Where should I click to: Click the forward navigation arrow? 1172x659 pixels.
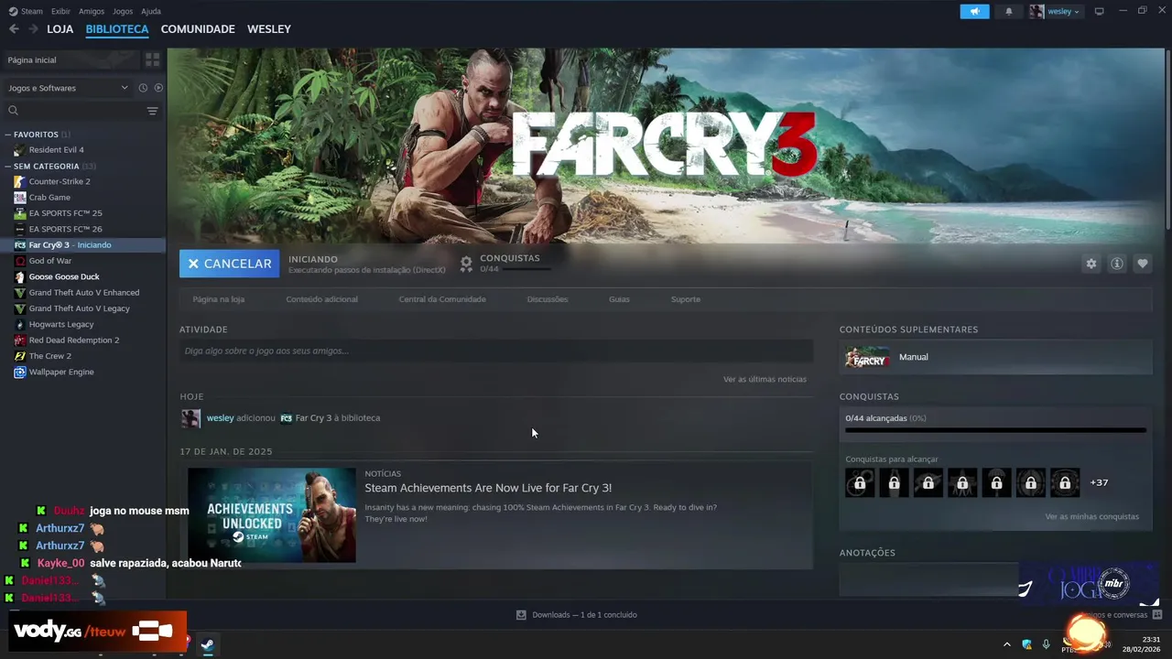[x=33, y=29]
